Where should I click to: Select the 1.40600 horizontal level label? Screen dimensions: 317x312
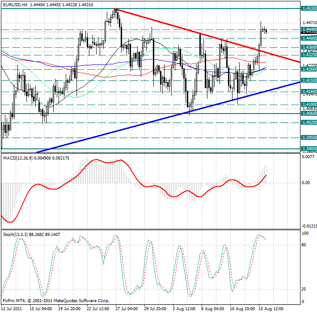click(x=309, y=114)
